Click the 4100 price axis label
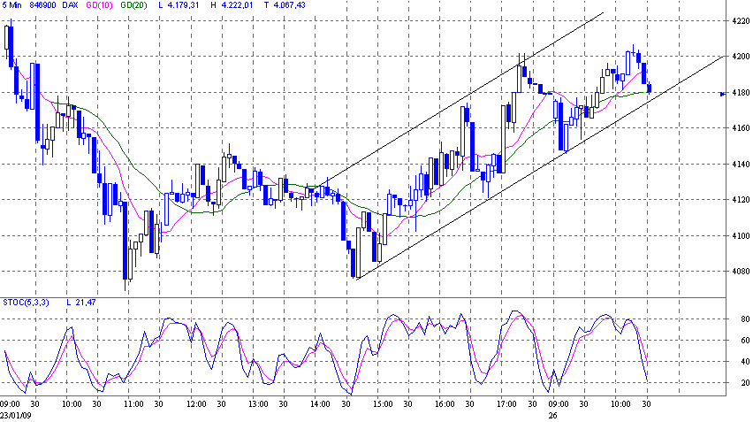The height and width of the screenshot is (422, 753). [741, 236]
